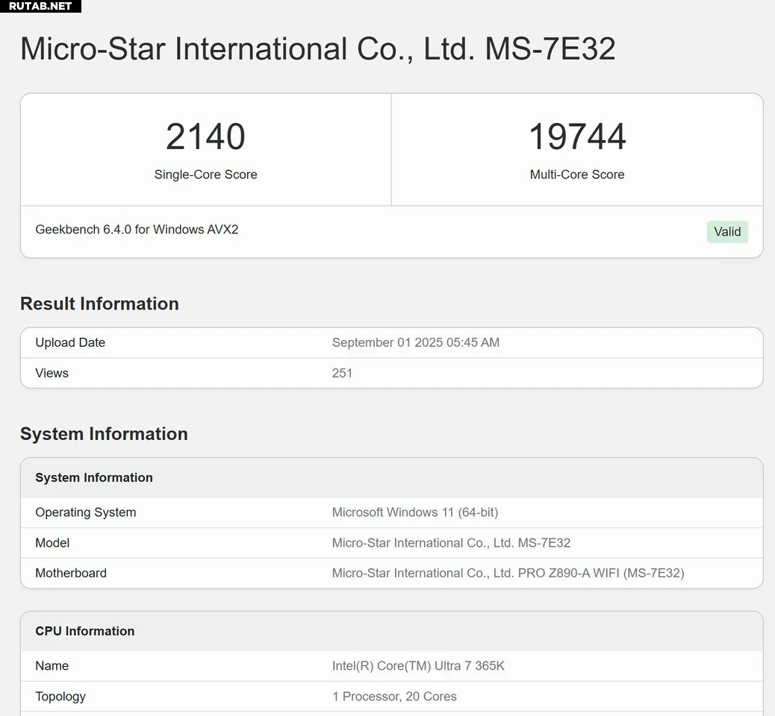Click the CPU Name label
The height and width of the screenshot is (716, 775).
[x=52, y=666]
